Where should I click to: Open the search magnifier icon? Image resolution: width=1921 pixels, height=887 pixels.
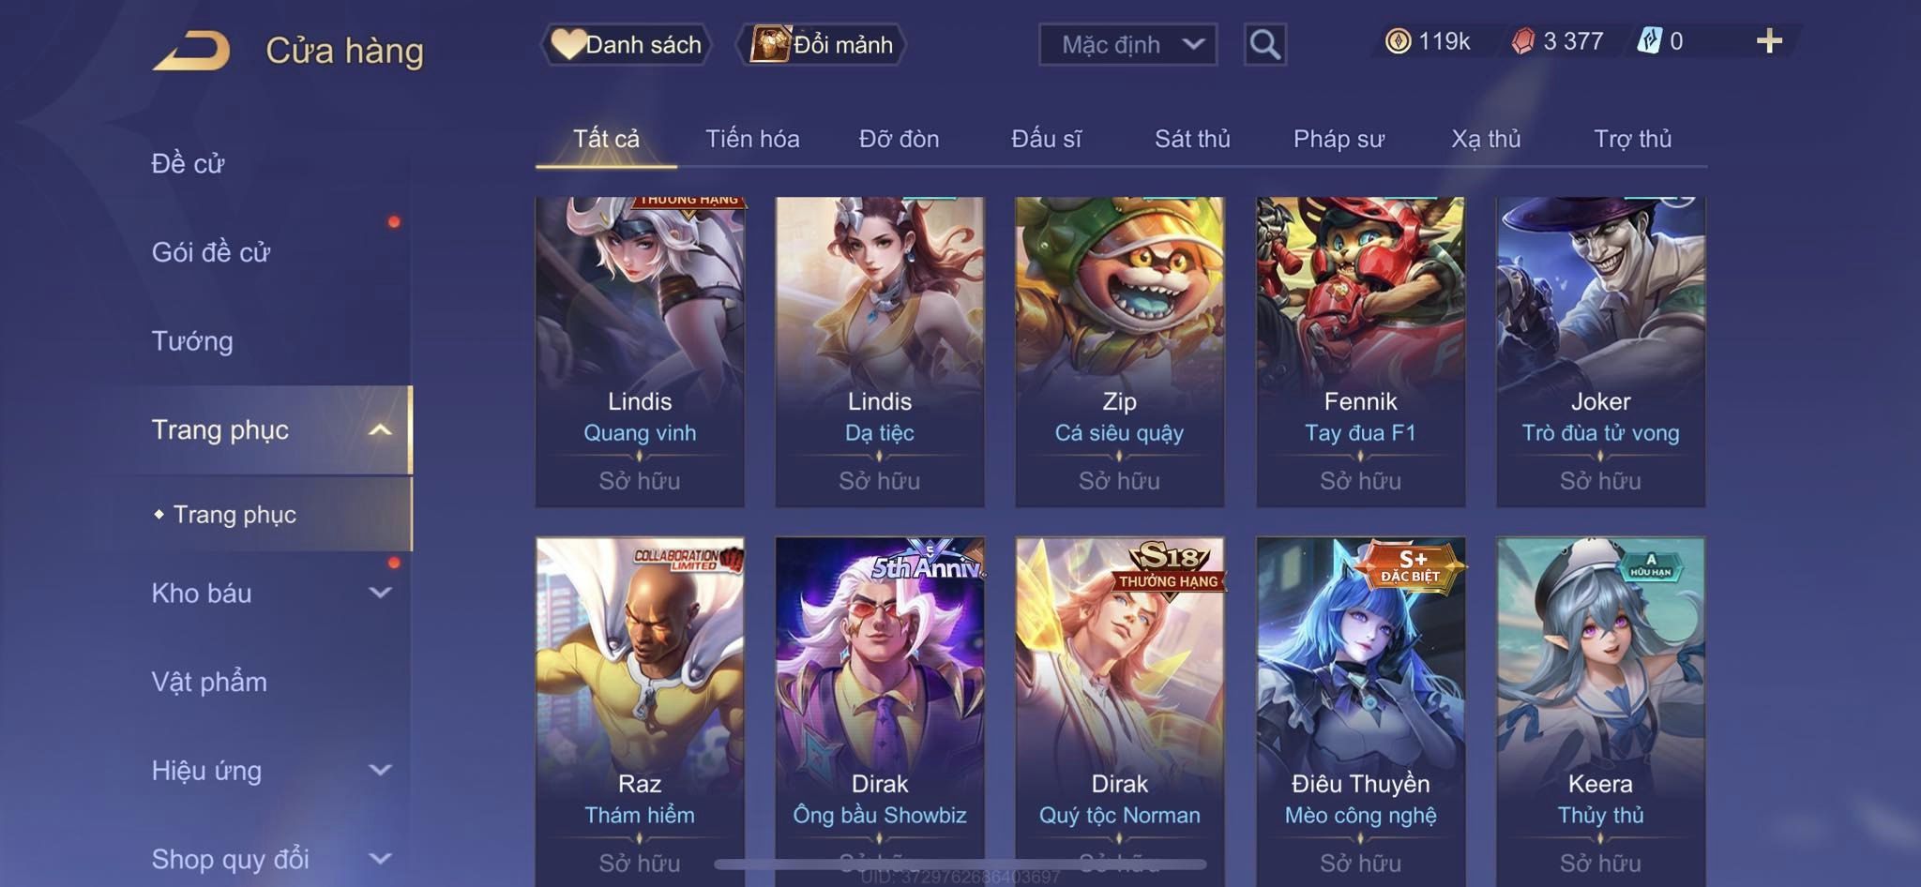coord(1264,44)
